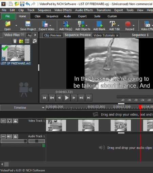This screenshot has height=173, width=153.
Task: Select the Video Files bin tab
Action: [x=14, y=35]
